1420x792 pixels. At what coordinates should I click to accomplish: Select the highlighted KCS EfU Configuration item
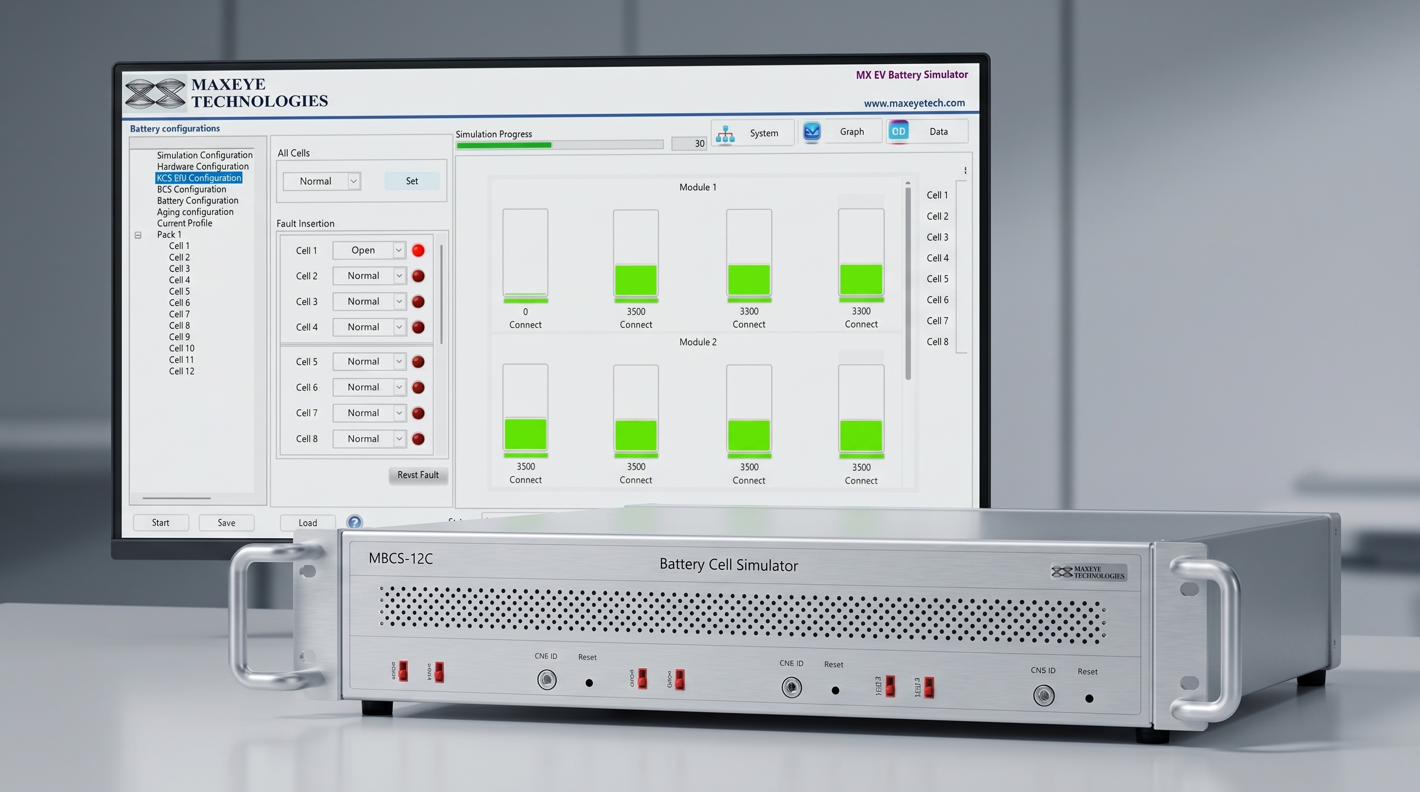pyautogui.click(x=199, y=178)
